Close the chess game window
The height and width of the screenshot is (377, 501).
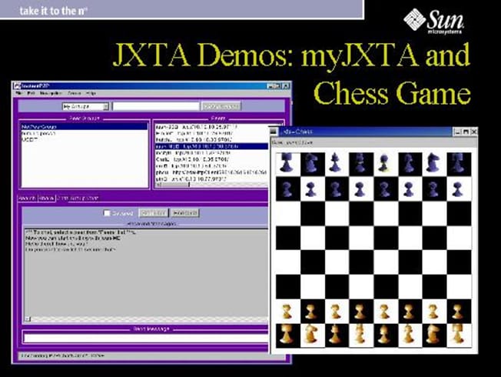pos(474,132)
